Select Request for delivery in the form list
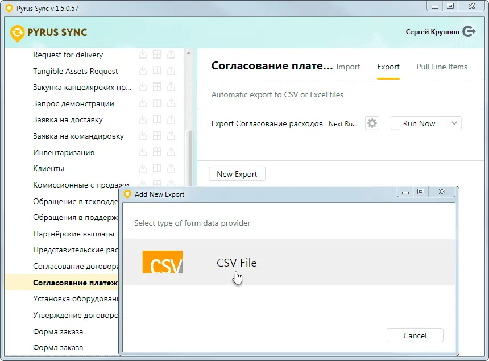The image size is (489, 361). 68,55
